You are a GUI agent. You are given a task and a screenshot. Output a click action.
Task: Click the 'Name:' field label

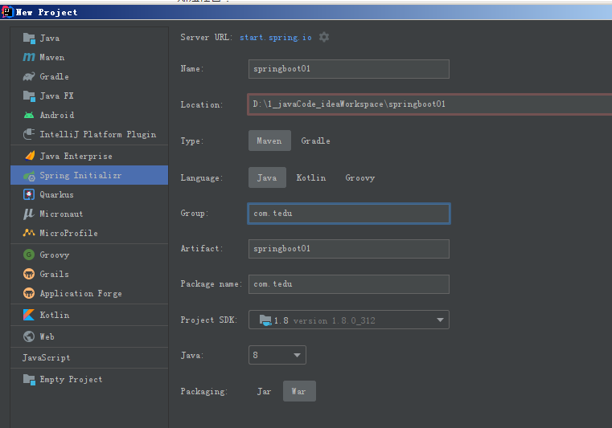[x=192, y=68]
